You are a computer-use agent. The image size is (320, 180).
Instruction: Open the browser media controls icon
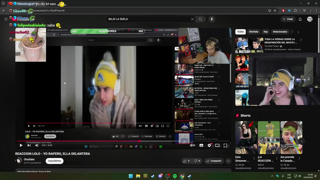point(304,10)
